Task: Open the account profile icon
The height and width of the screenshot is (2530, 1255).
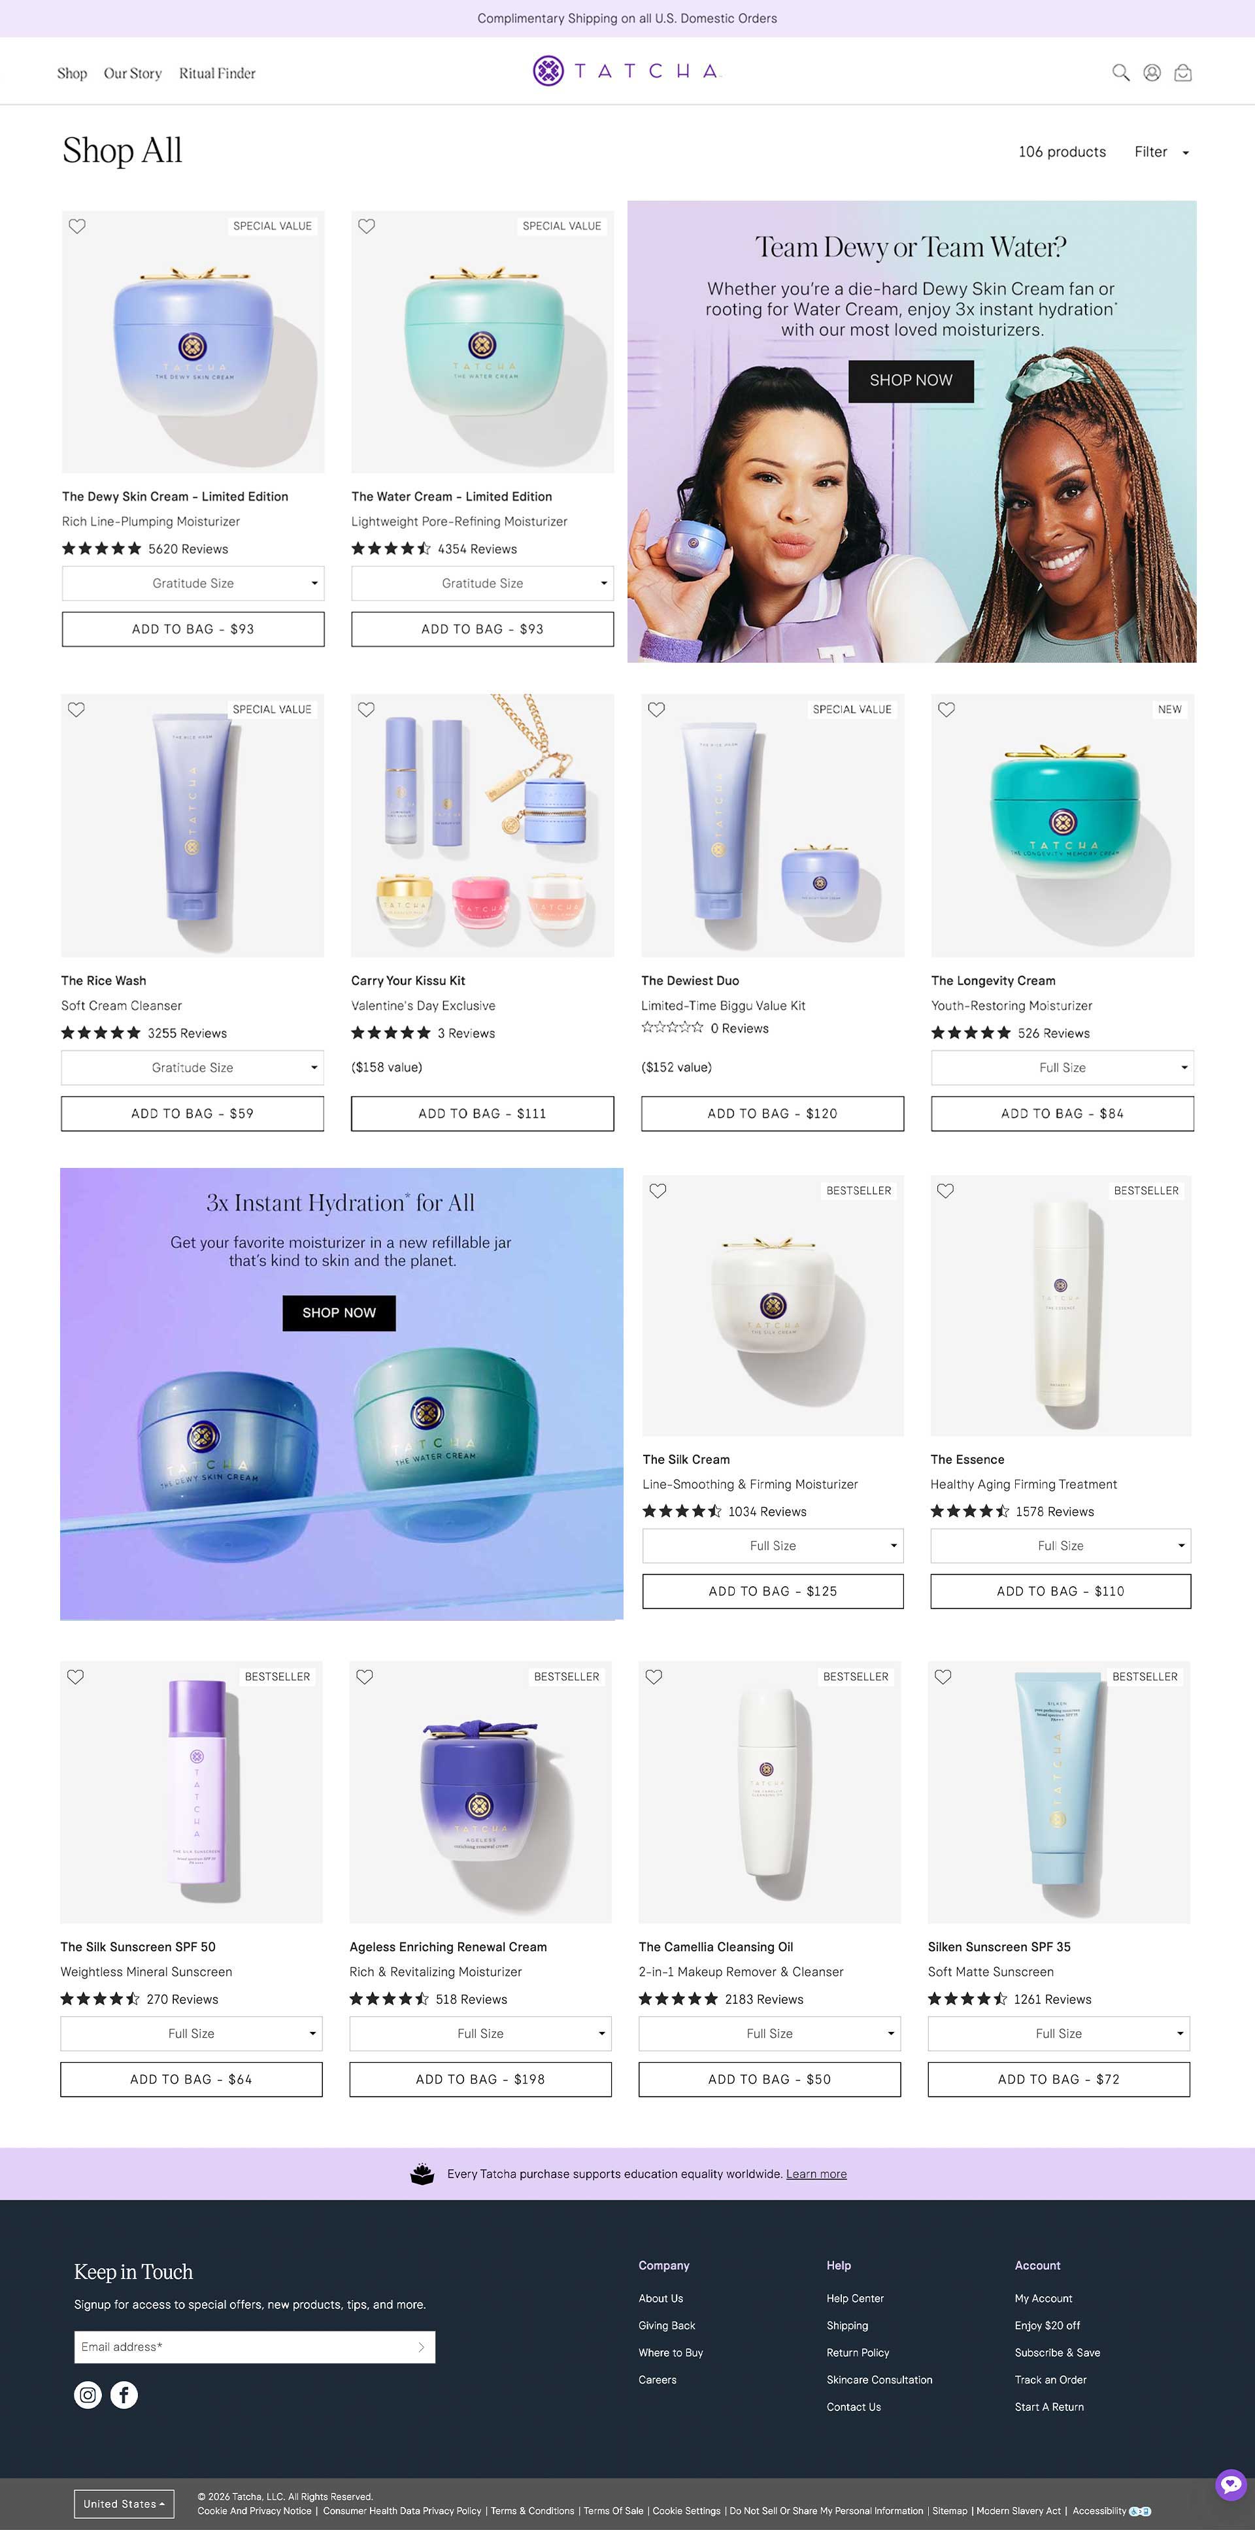Action: tap(1152, 73)
